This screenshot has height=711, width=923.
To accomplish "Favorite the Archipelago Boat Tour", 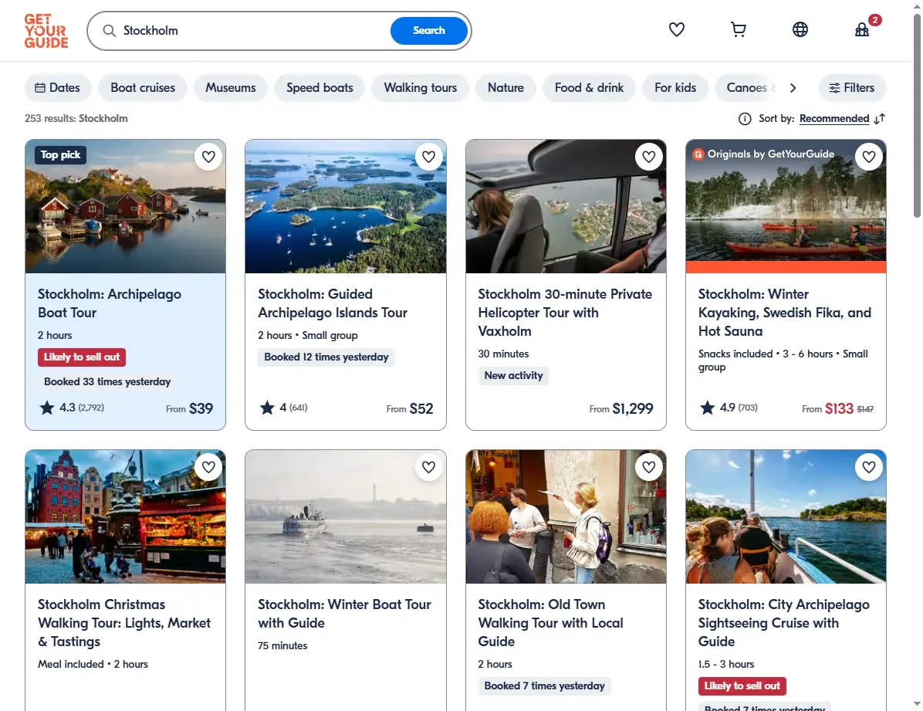I will point(208,157).
